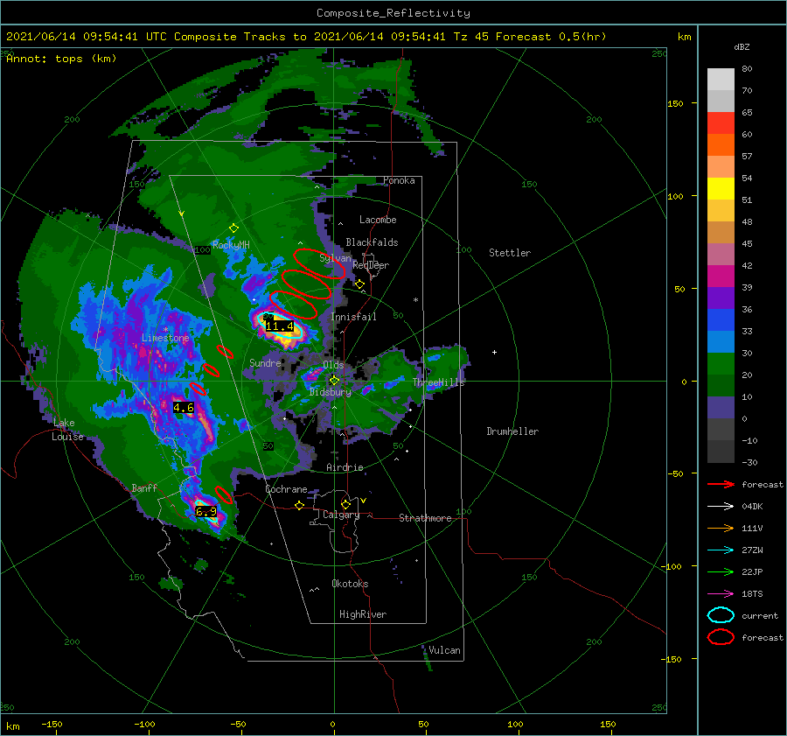Click the Drumheller town label
Screen dimensions: 787x736
pos(512,431)
